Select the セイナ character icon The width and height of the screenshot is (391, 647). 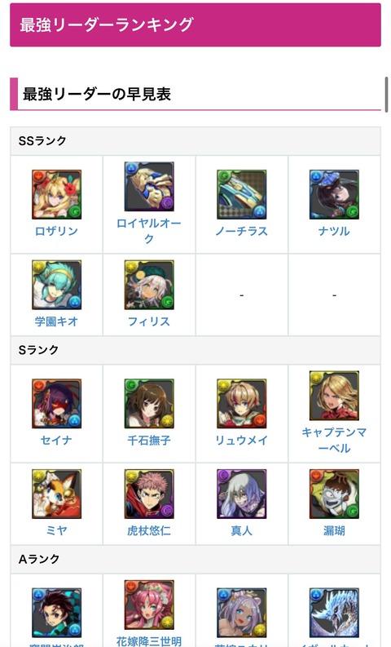[x=56, y=404]
